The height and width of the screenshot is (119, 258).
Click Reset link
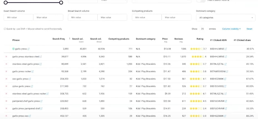(249, 29)
